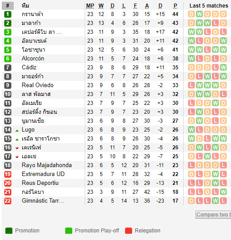The width and height of the screenshot is (231, 240).
Task: Click the Promotion Play-off legend swatch
Action: coord(69,231)
